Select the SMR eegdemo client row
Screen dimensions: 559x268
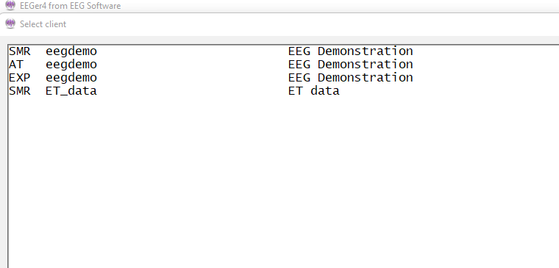click(x=283, y=51)
